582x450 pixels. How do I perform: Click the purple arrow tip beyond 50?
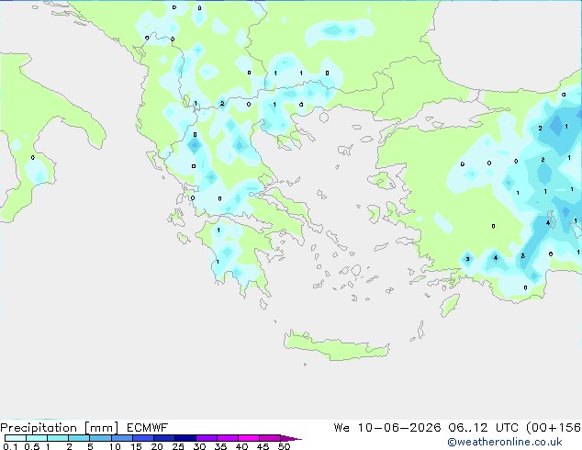pos(291,438)
